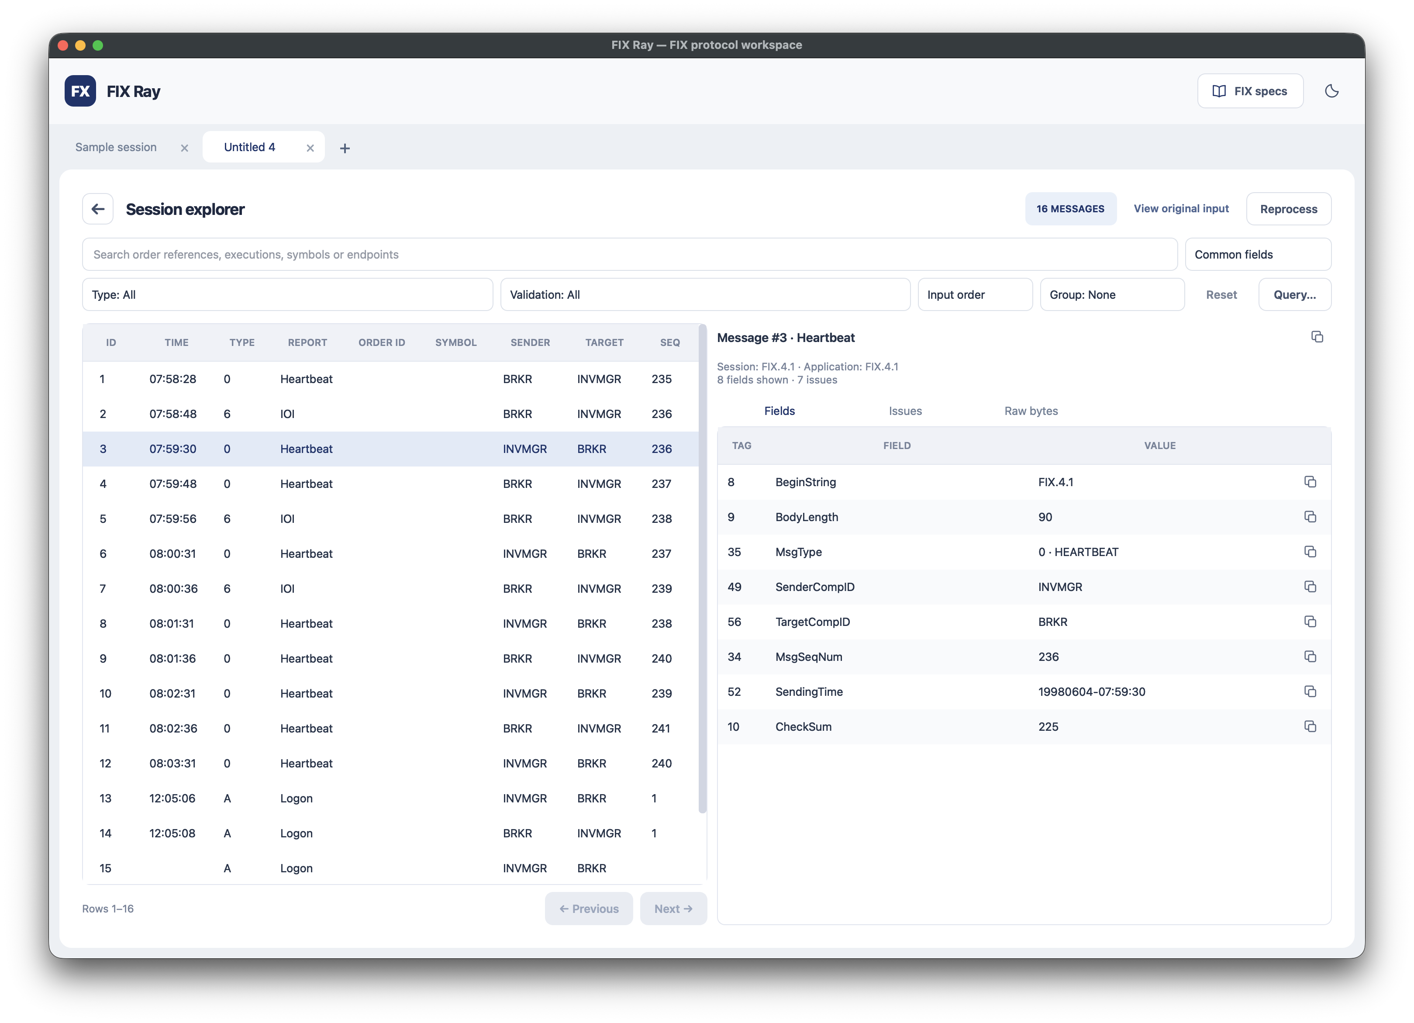Click the search order references field

630,255
